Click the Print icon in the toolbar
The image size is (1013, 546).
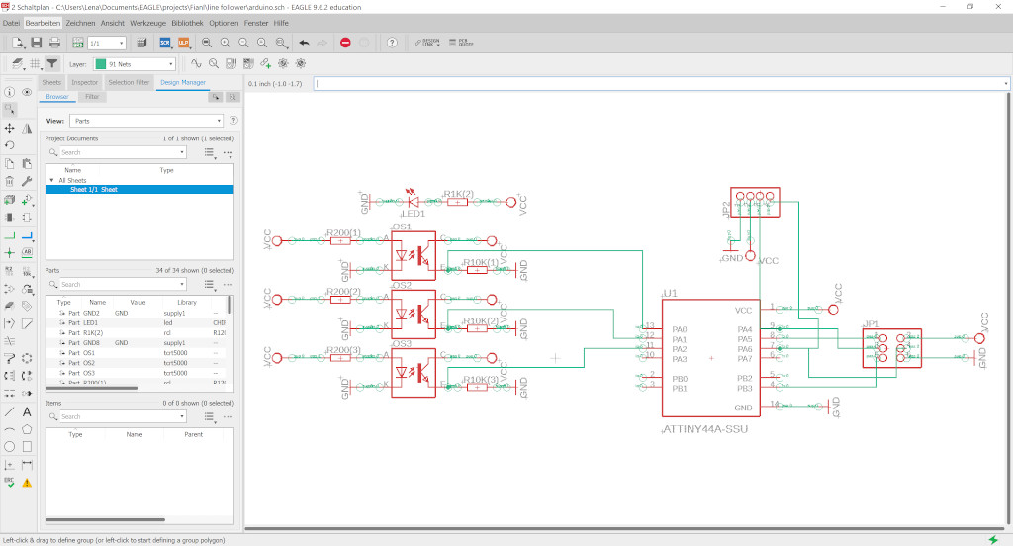(x=55, y=43)
